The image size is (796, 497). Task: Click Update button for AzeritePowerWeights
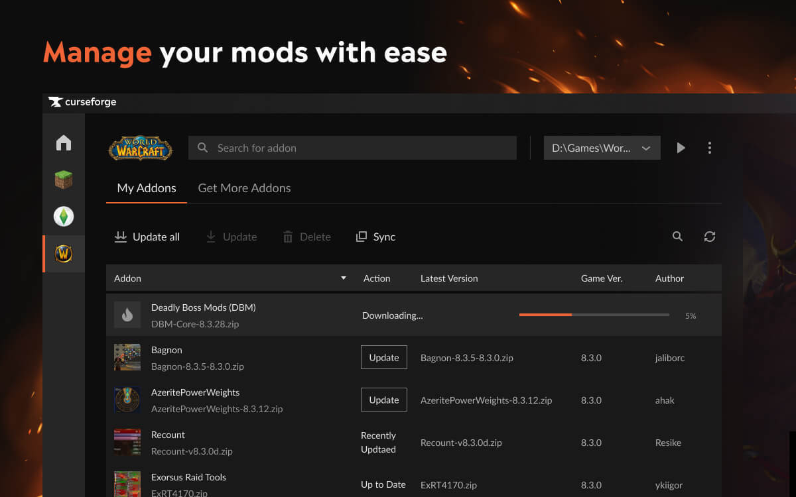(x=384, y=400)
